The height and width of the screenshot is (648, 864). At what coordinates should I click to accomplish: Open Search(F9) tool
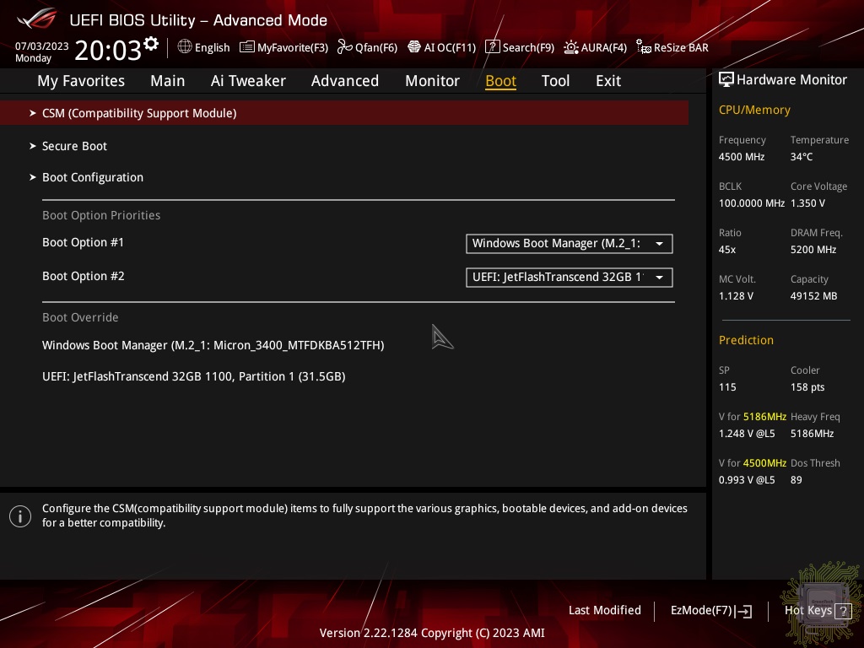pos(519,47)
